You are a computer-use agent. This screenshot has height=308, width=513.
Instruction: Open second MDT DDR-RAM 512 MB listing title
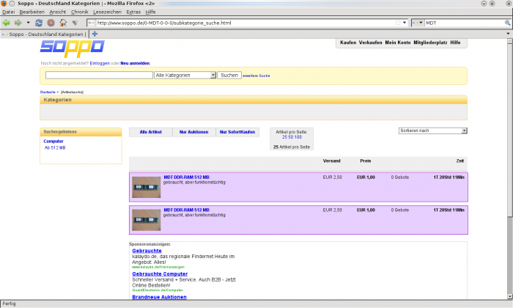(x=186, y=210)
